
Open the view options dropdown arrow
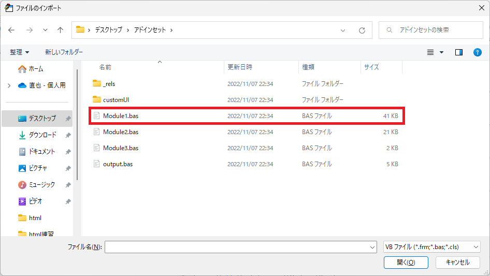point(441,52)
